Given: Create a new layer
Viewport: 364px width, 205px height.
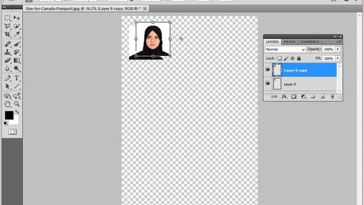Looking at the screenshot, I should point(322,96).
